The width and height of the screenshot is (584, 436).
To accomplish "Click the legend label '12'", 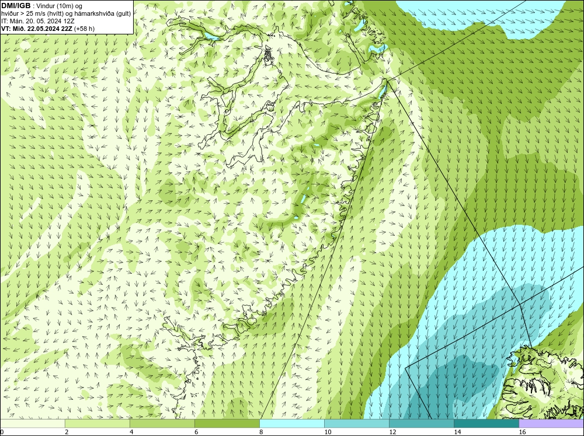I will coord(392,432).
